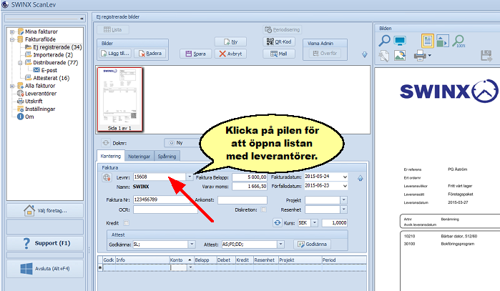Open Support (F1) help button

tap(45, 243)
